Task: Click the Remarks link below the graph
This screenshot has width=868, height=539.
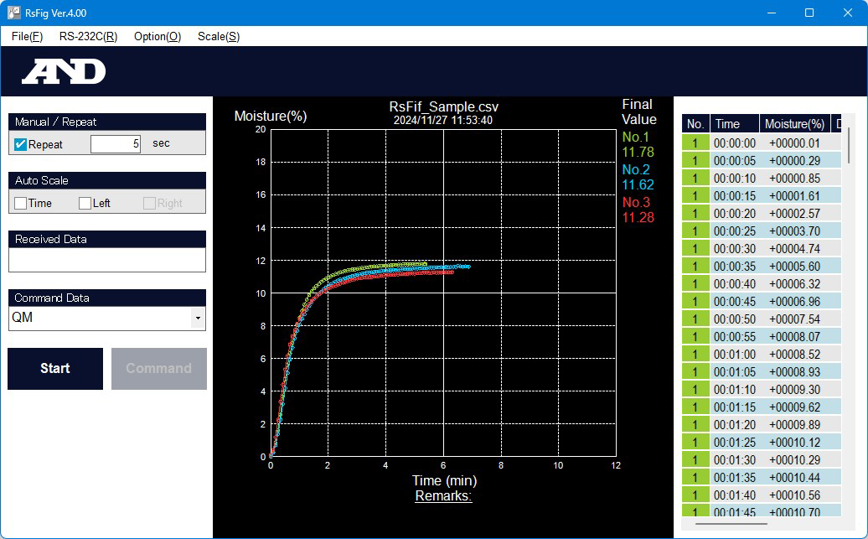Action: coord(443,495)
